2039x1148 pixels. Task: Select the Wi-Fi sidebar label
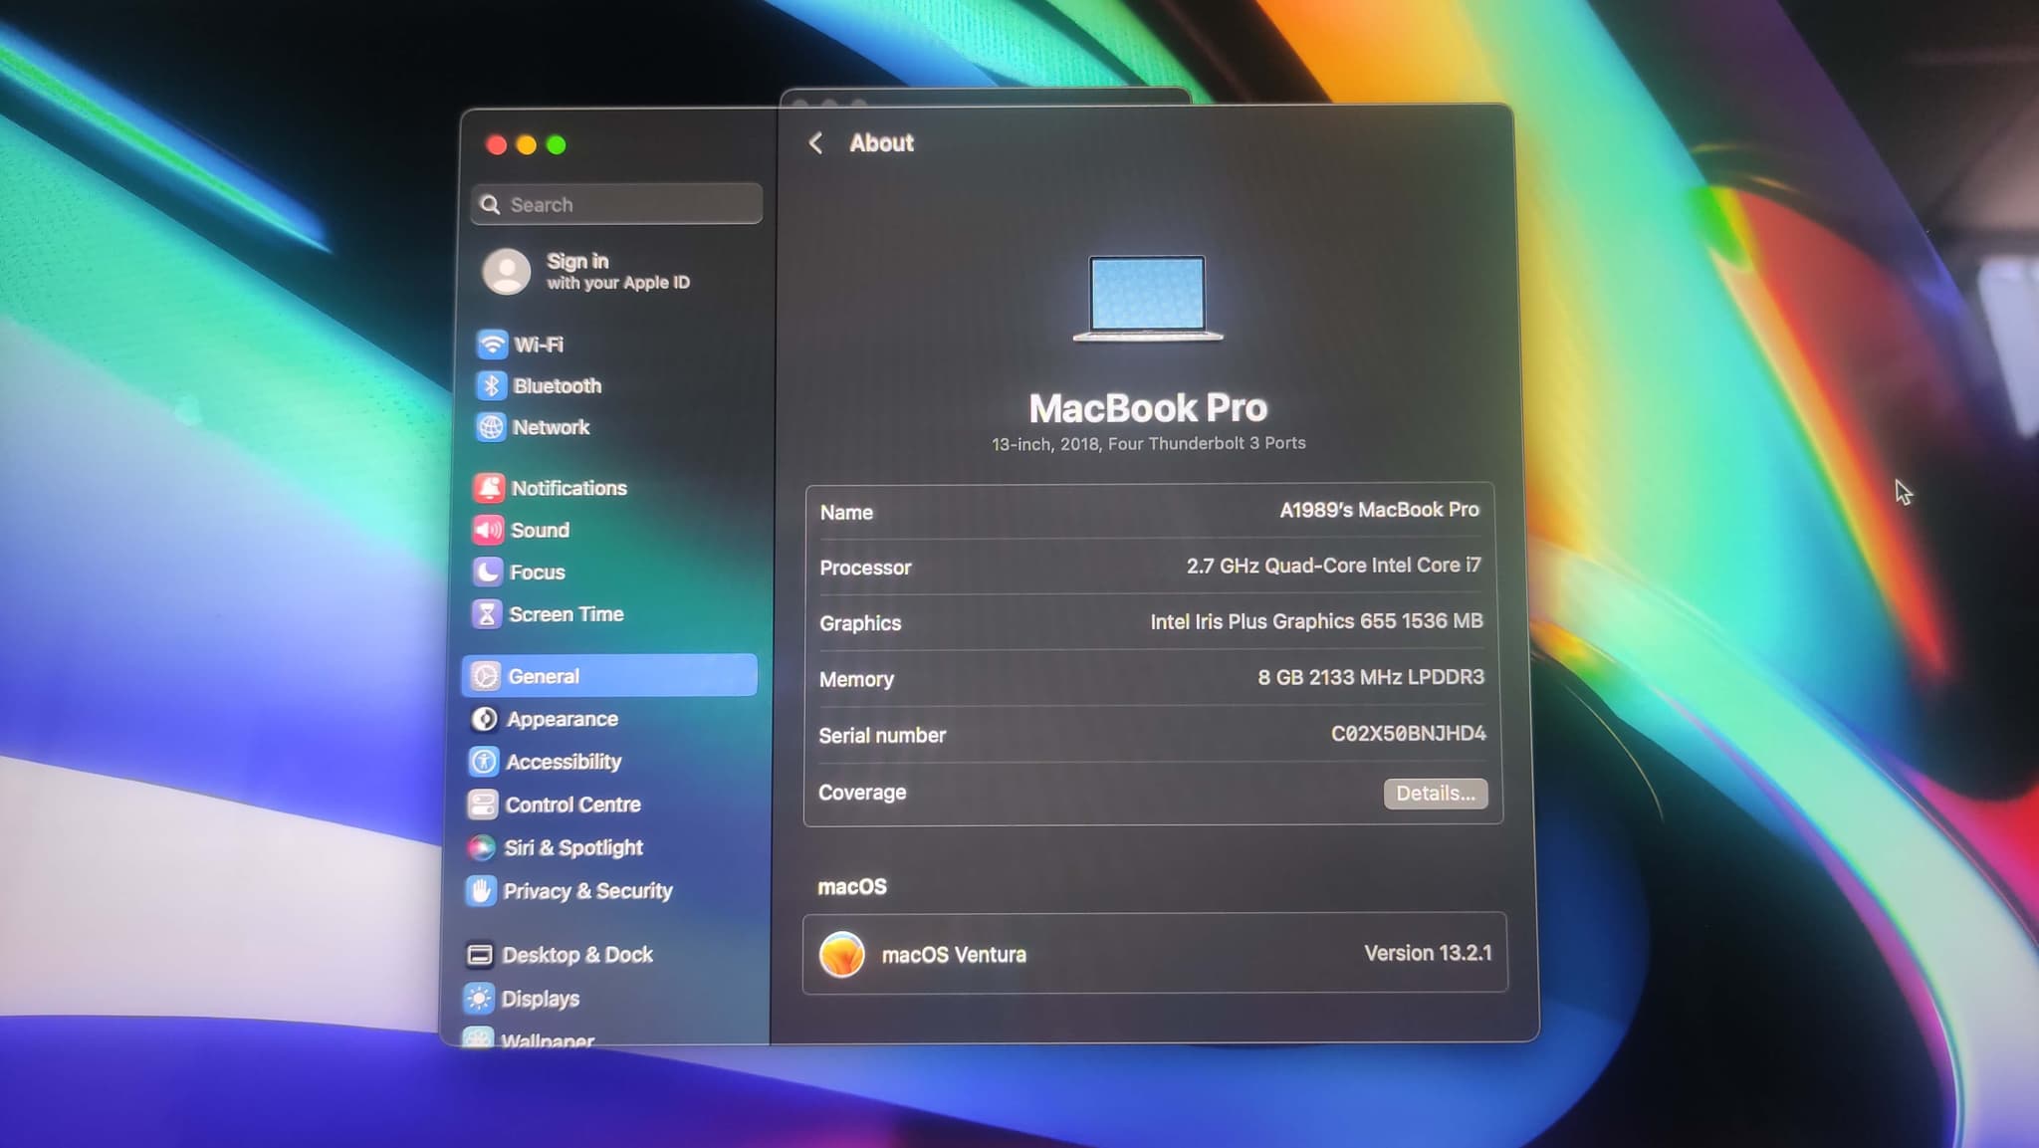tap(539, 344)
